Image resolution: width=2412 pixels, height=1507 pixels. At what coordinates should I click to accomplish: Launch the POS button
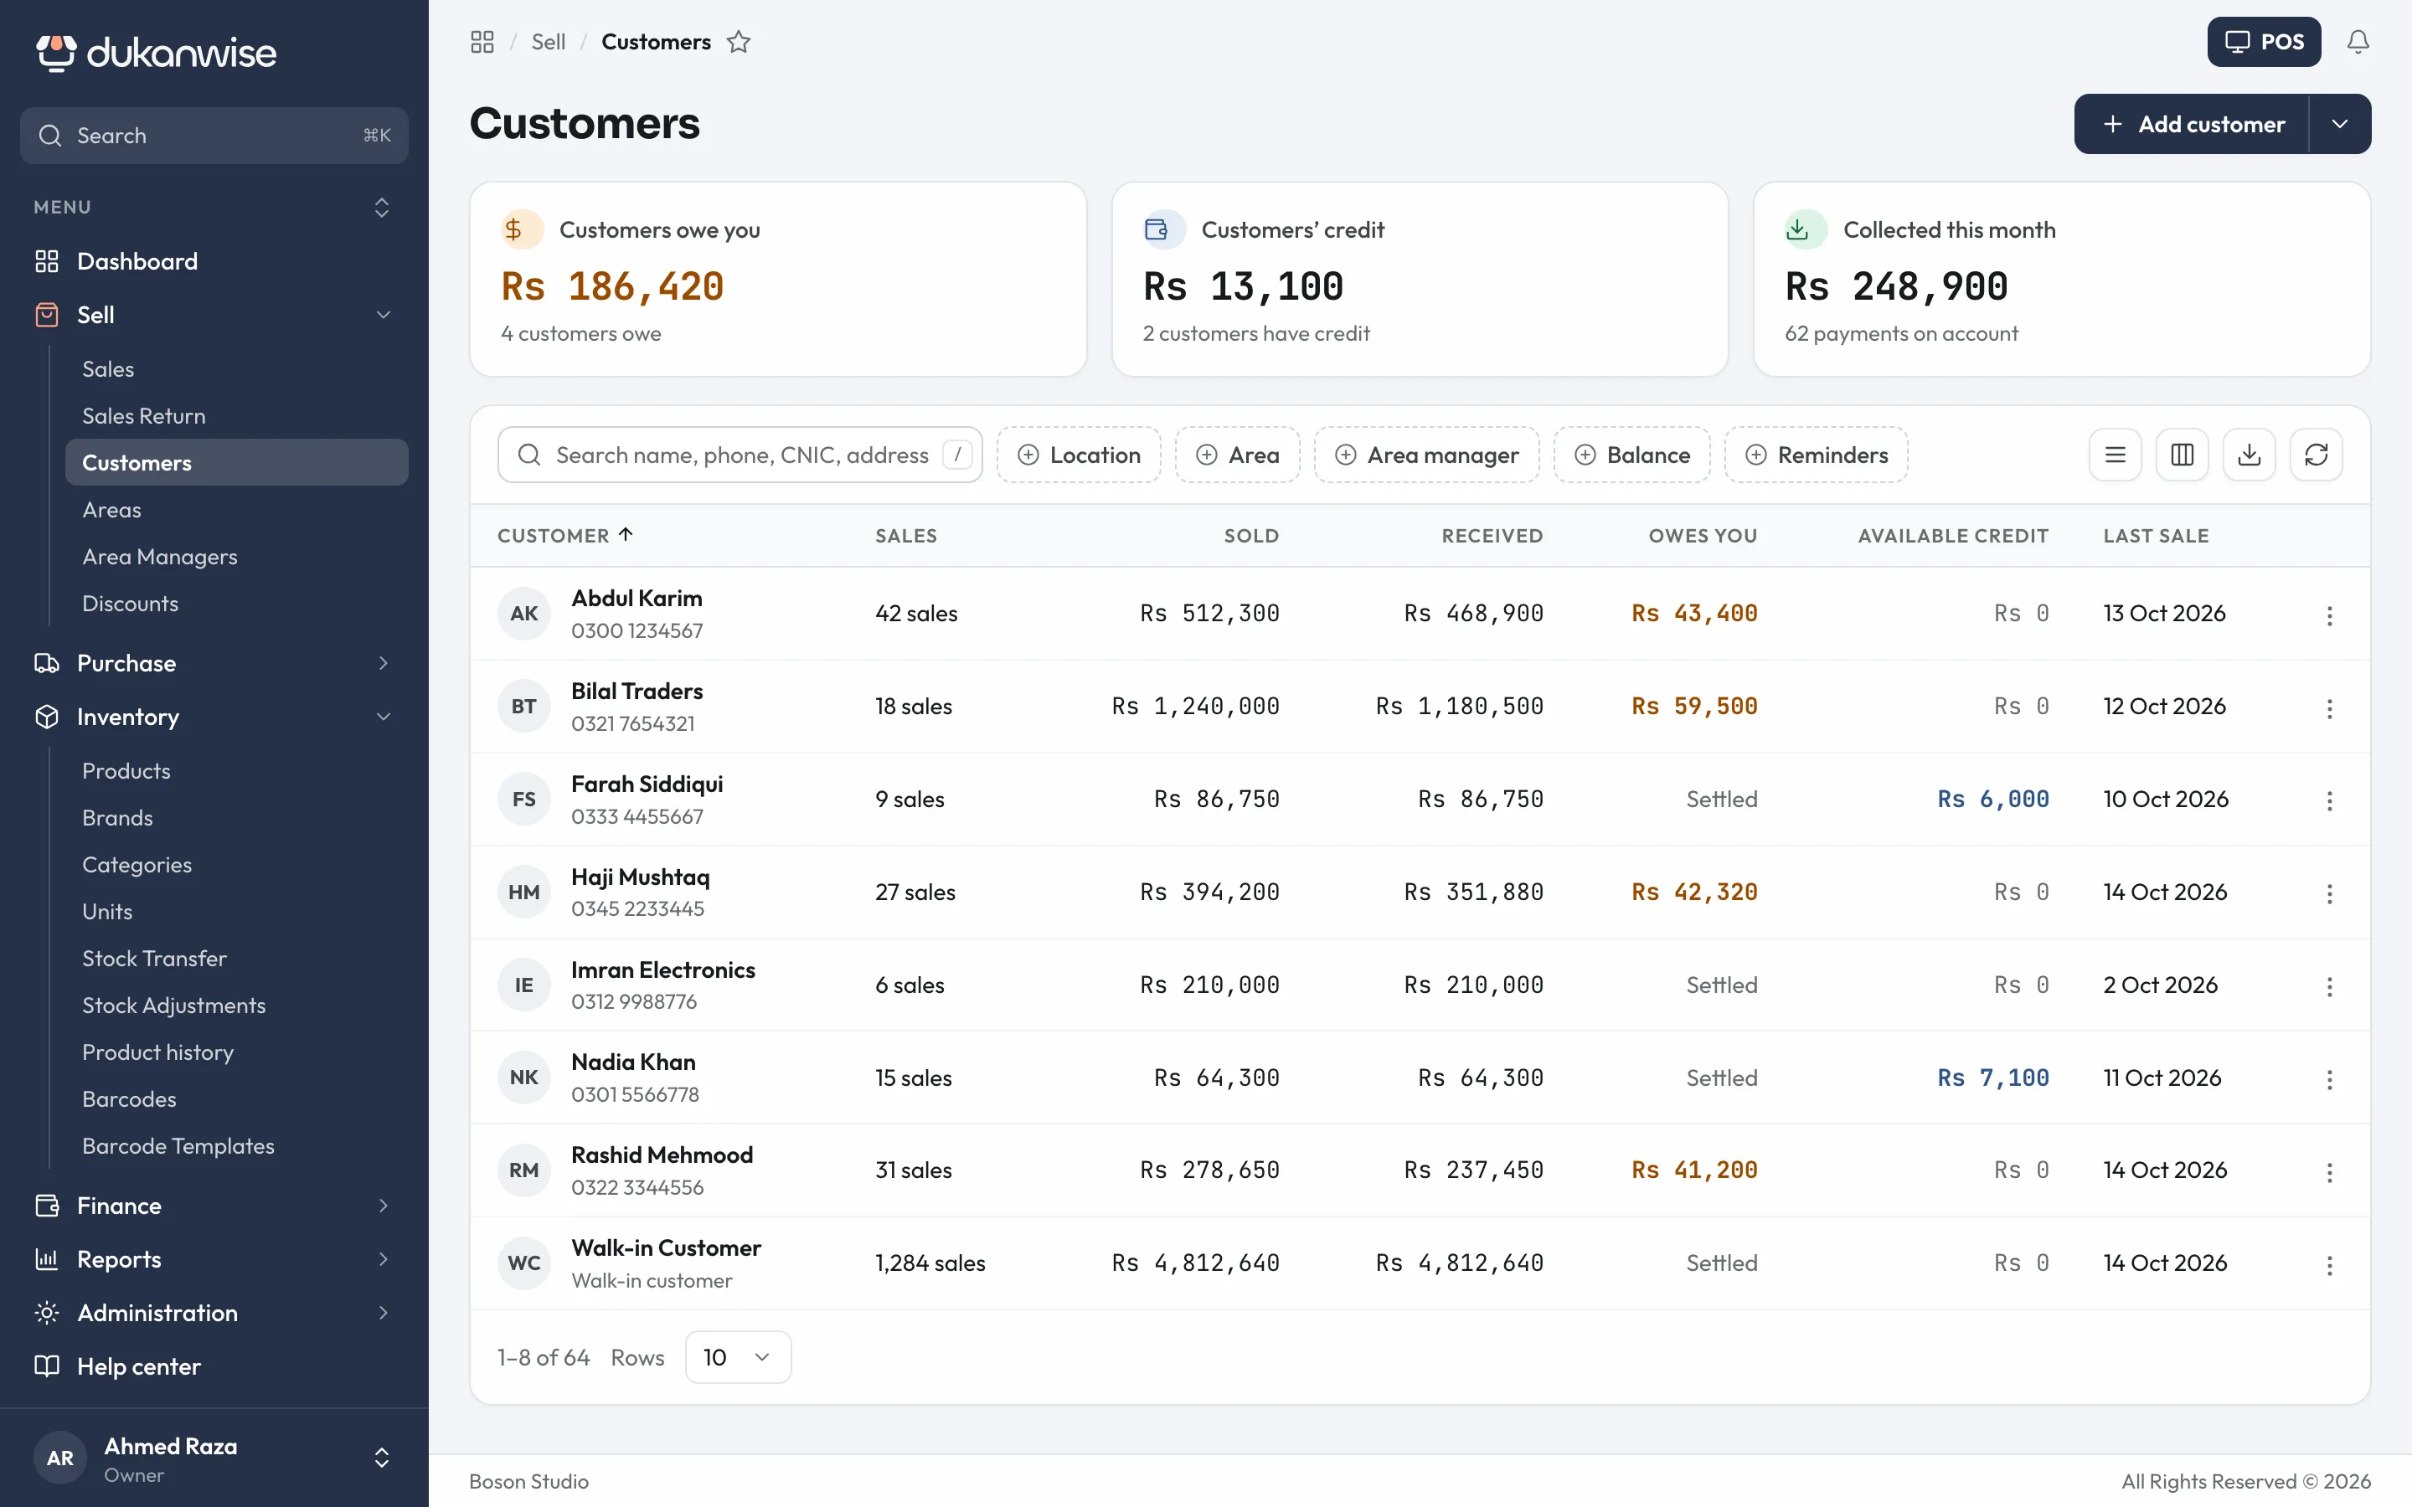(2264, 42)
